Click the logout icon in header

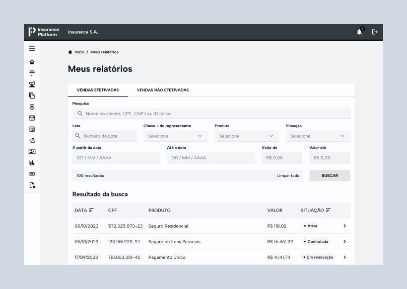pos(375,32)
